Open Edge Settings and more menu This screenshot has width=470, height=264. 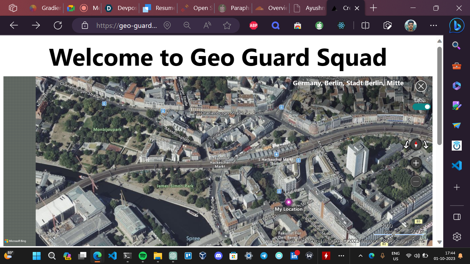pos(434,25)
